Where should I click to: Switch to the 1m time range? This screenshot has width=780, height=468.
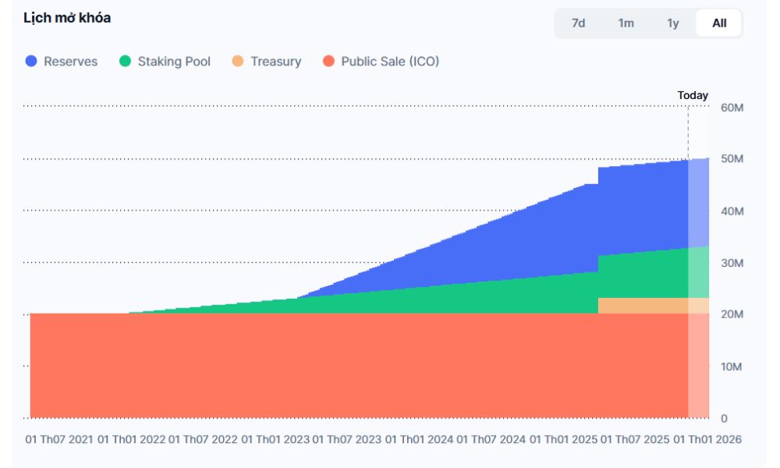pyautogui.click(x=626, y=23)
